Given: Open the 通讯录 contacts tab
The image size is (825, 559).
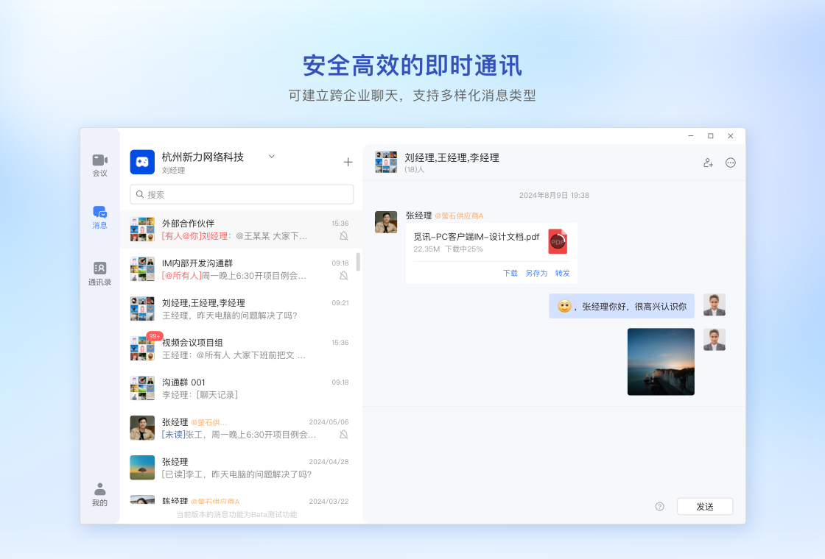Looking at the screenshot, I should tap(100, 274).
